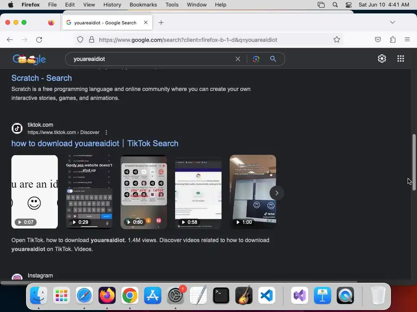
Task: Click the tiktok.com Discover URL breadcrumb
Action: click(x=63, y=132)
